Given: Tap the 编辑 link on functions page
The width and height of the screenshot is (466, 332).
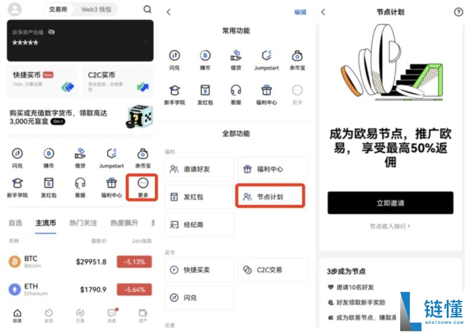Looking at the screenshot, I should pos(300,12).
